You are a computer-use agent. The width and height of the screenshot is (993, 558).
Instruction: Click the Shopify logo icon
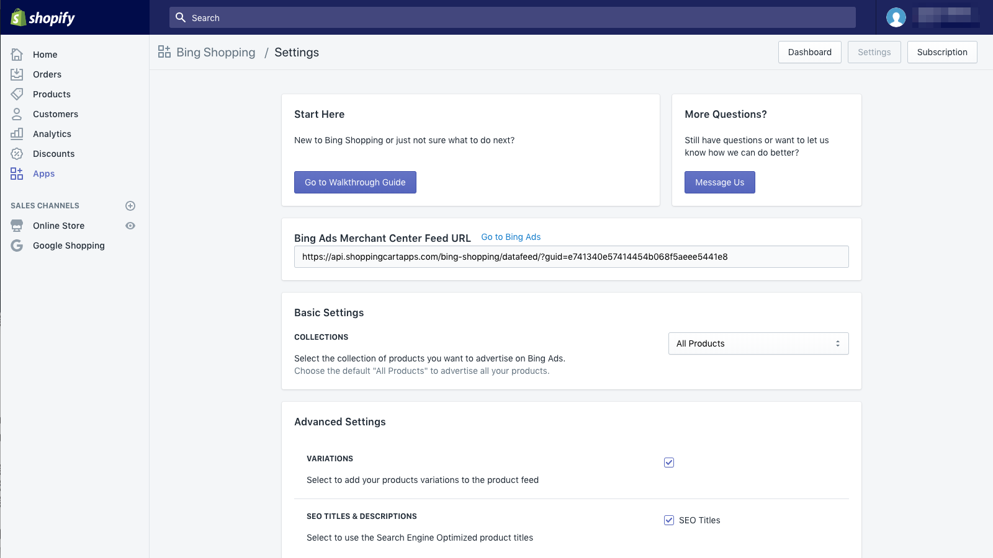click(19, 17)
